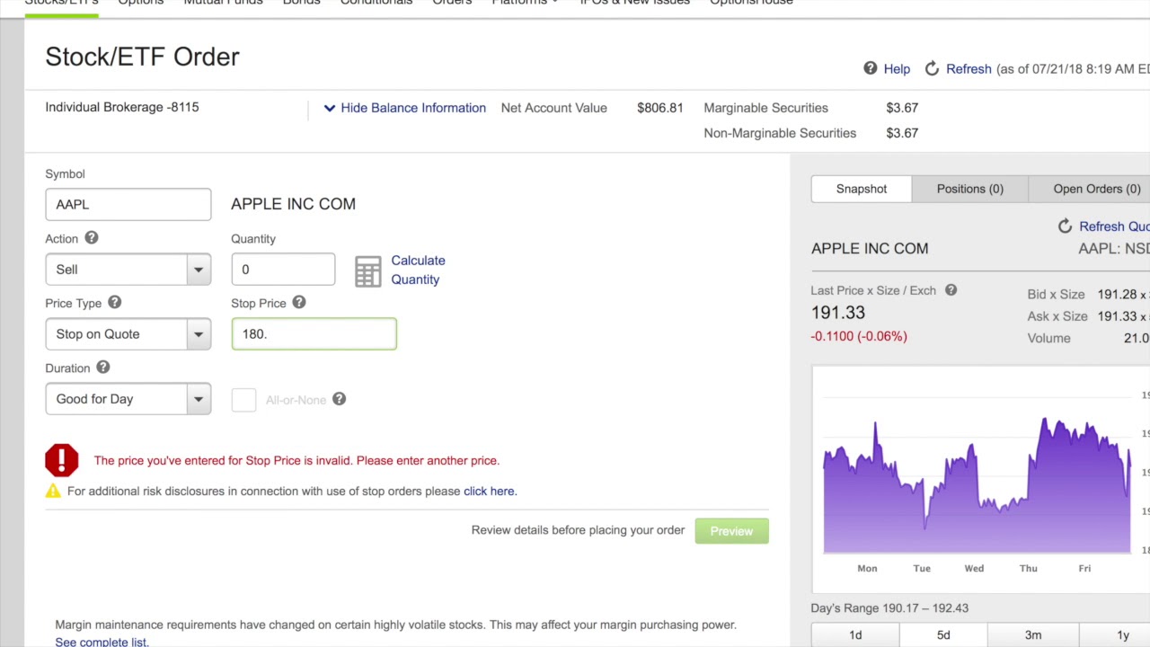Click the Last Price help icon
The width and height of the screenshot is (1150, 647).
[x=951, y=290]
